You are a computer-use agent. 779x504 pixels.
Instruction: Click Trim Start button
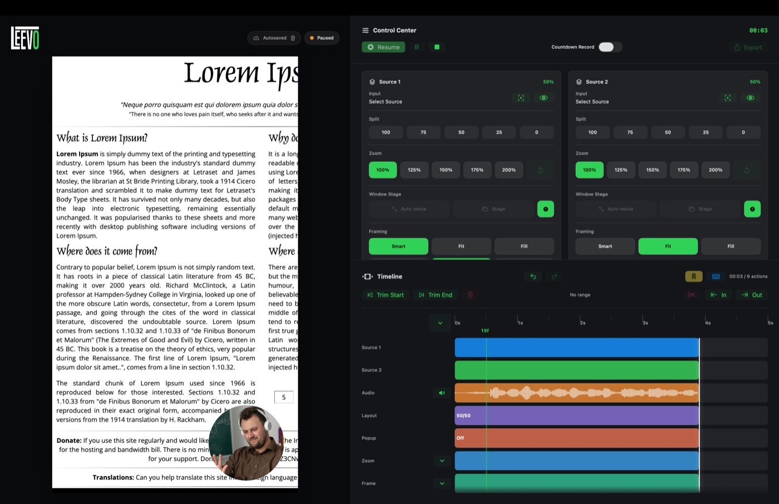coord(386,295)
